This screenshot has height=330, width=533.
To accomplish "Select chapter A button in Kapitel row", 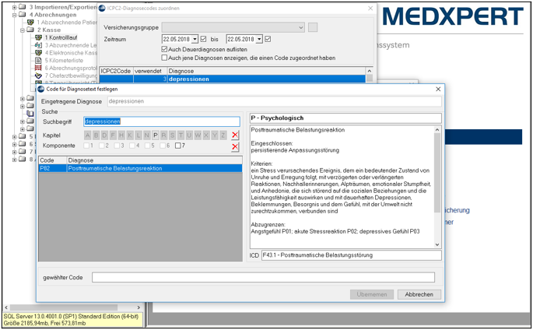I will tap(88, 135).
